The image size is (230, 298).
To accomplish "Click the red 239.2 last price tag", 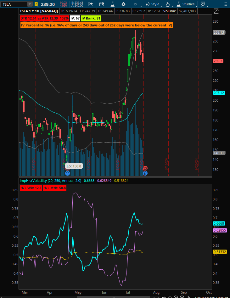I will click(x=218, y=61).
